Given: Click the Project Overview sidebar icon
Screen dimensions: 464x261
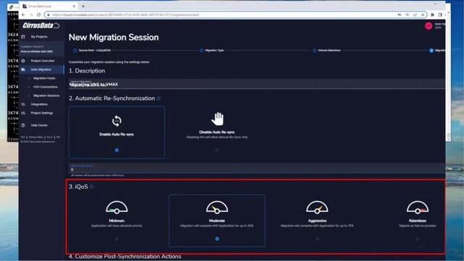Looking at the screenshot, I should pyautogui.click(x=23, y=61).
